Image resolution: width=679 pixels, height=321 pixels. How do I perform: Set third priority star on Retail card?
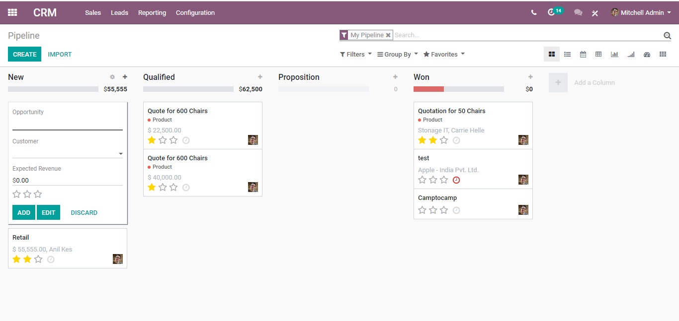pyautogui.click(x=38, y=259)
